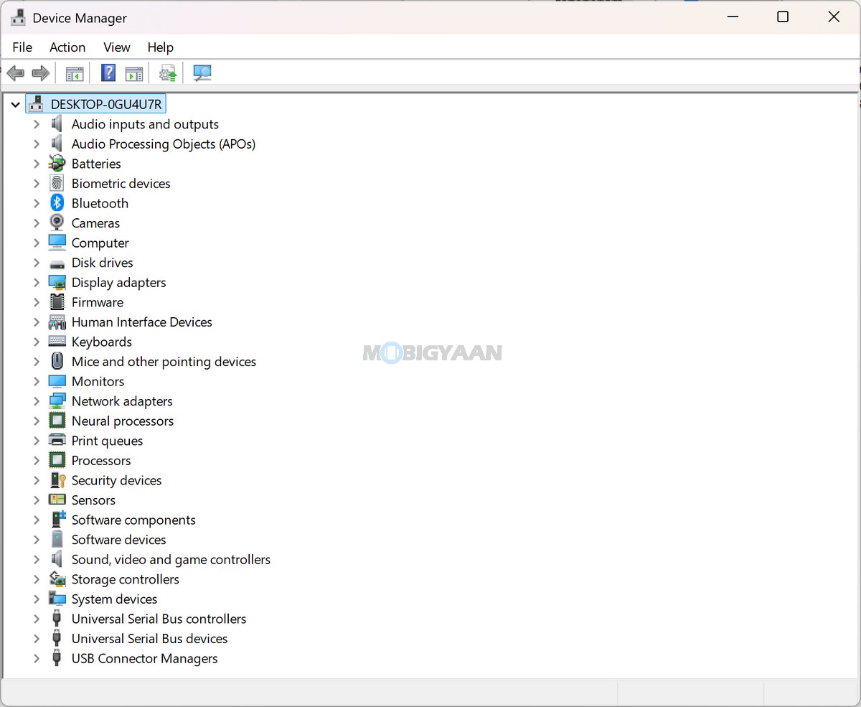Viewport: 861px width, 707px height.
Task: Expand the Processors category chevron
Action: coord(37,461)
